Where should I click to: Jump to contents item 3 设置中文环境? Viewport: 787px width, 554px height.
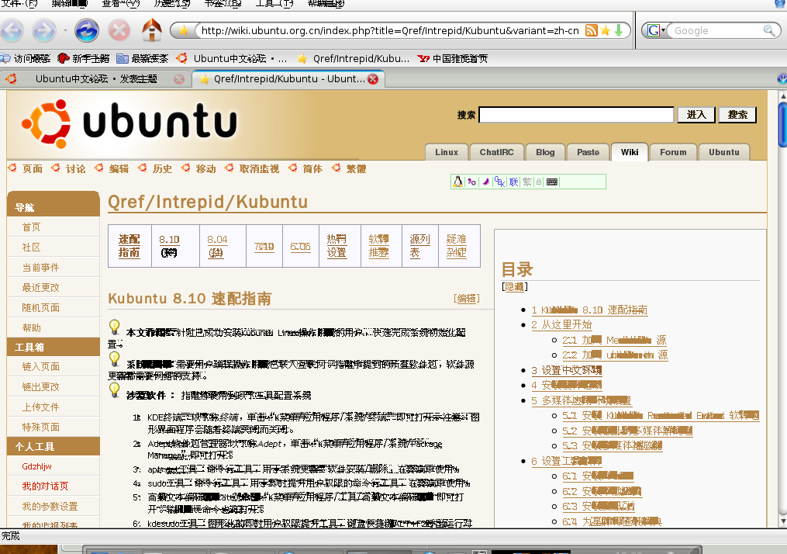click(567, 370)
